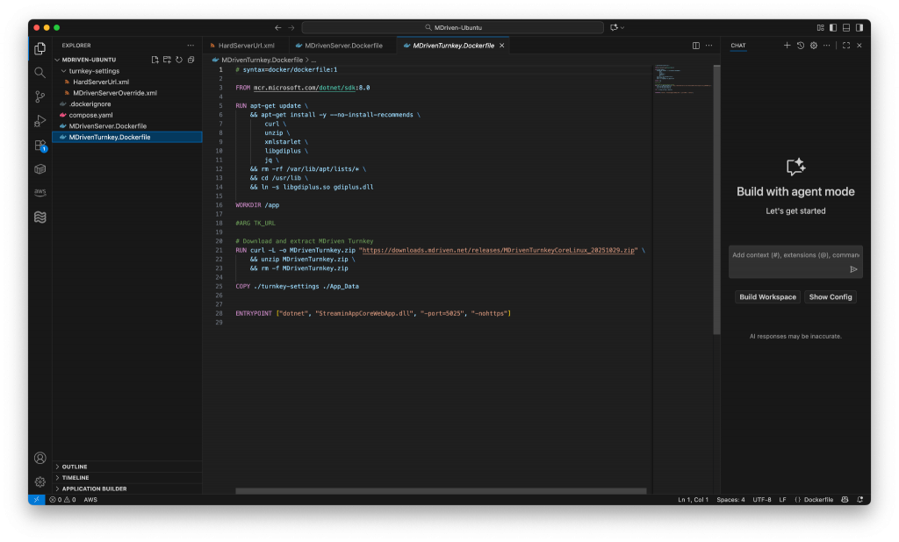
Task: Open the Extensions view in activity bar
Action: pos(40,145)
